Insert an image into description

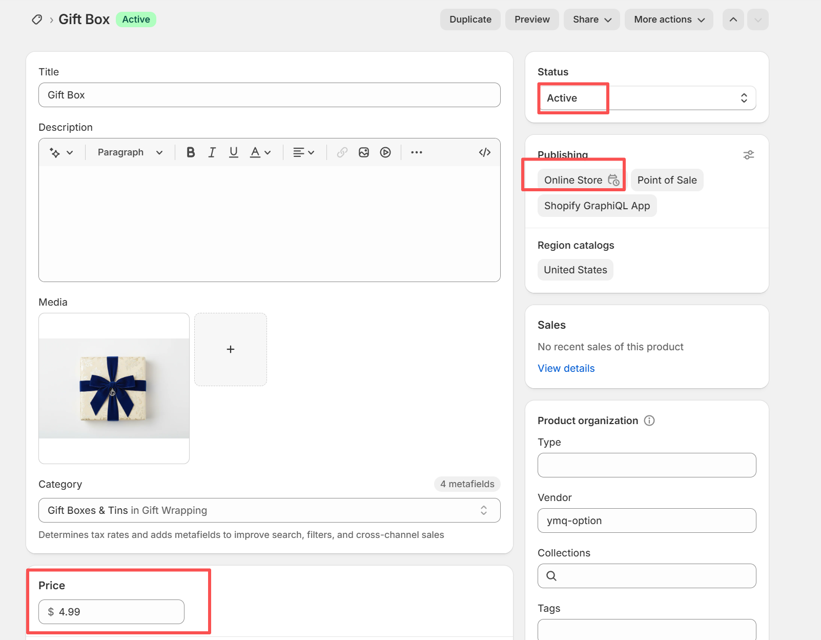pos(364,152)
